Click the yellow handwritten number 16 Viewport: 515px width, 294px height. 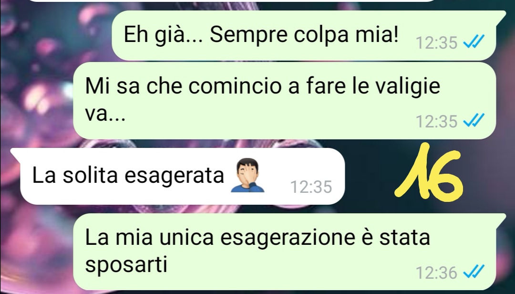pos(429,171)
